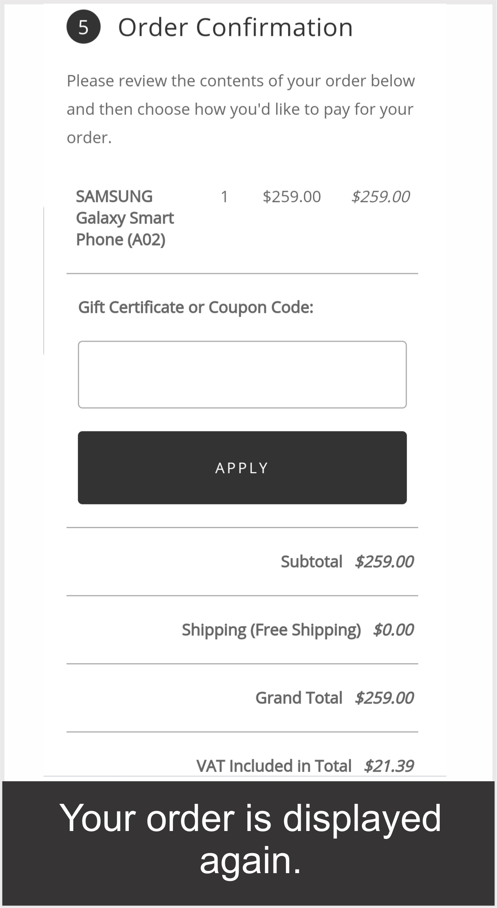Select the SAMSUNG Galaxy Smart Phone (A02) item

pos(125,218)
